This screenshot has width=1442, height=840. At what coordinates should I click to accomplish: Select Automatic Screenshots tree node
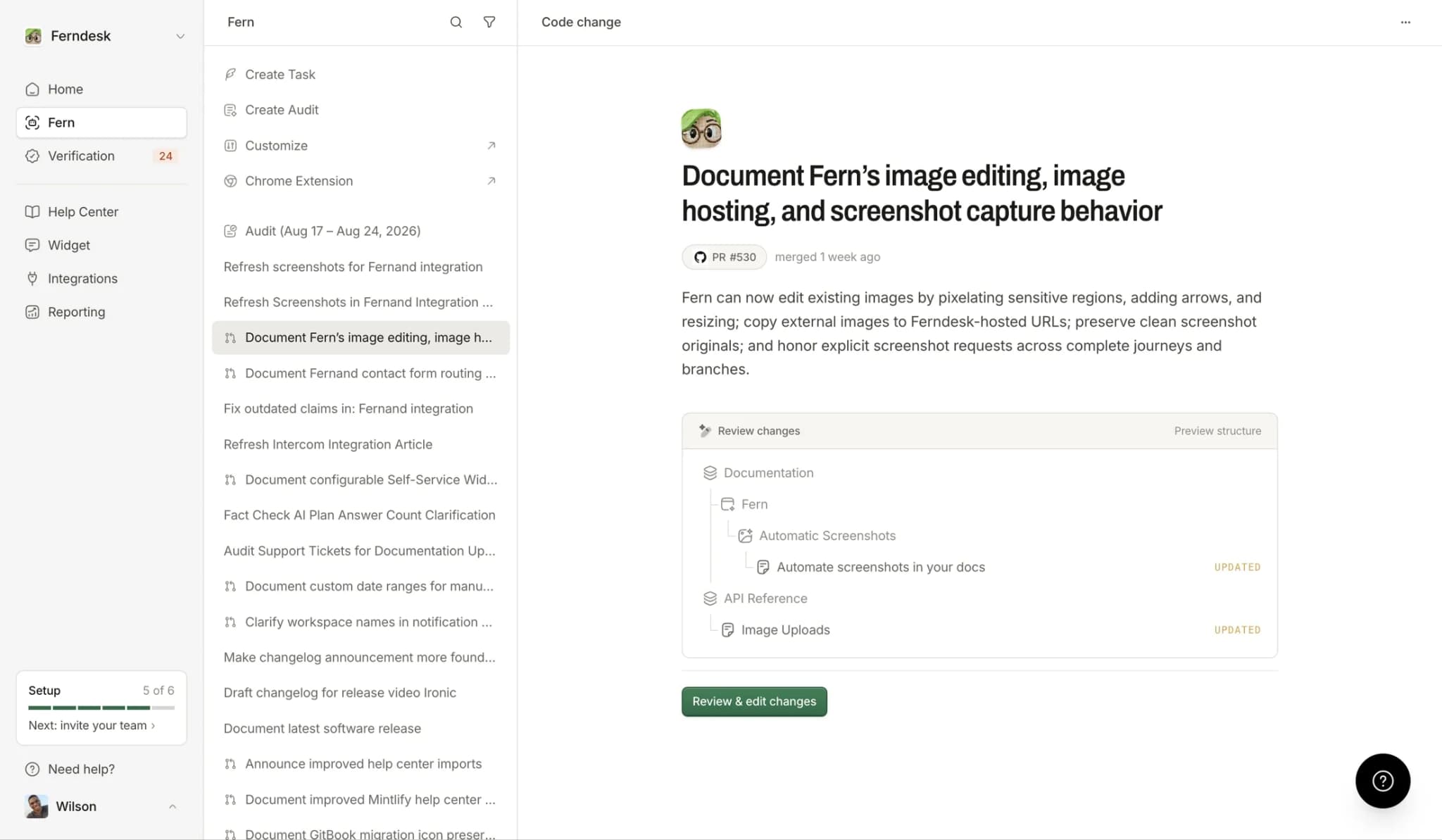point(817,536)
